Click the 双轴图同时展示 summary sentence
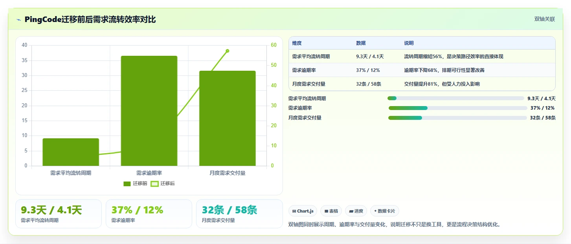Screen dimensions: 571x244 [394, 225]
